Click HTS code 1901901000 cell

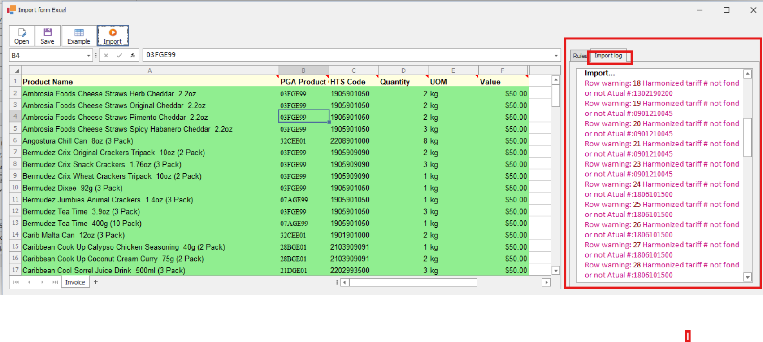pos(354,235)
